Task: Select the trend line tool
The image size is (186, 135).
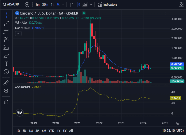Action: click(6, 23)
